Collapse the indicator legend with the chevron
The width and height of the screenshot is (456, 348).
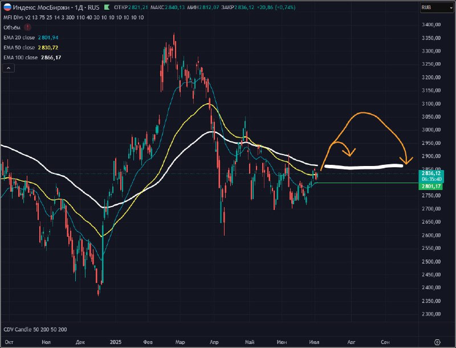point(9,68)
